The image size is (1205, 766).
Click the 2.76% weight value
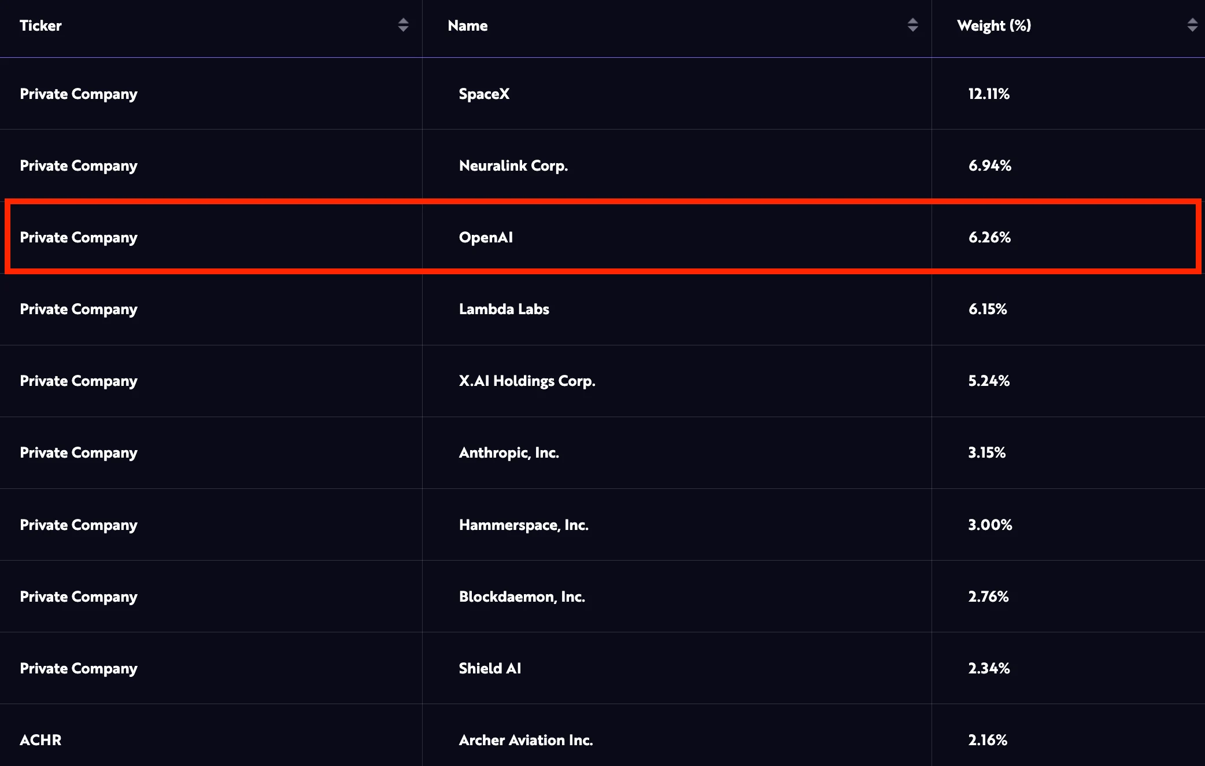[x=988, y=596]
